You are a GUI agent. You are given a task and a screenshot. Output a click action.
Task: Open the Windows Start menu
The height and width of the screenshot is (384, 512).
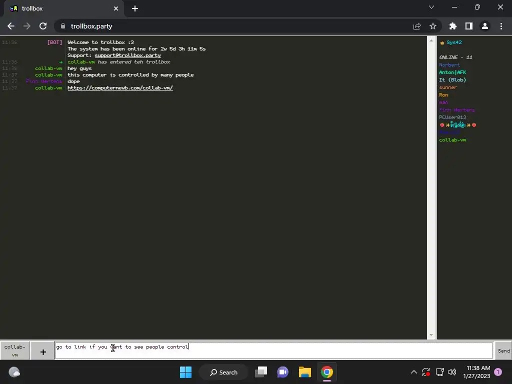tap(186, 372)
